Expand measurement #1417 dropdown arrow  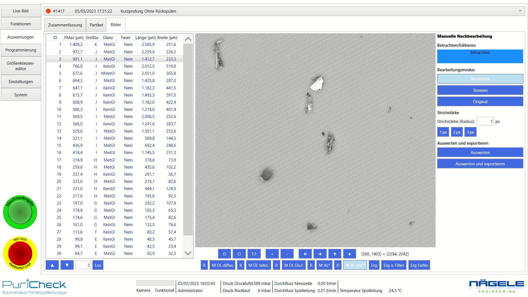(520, 11)
